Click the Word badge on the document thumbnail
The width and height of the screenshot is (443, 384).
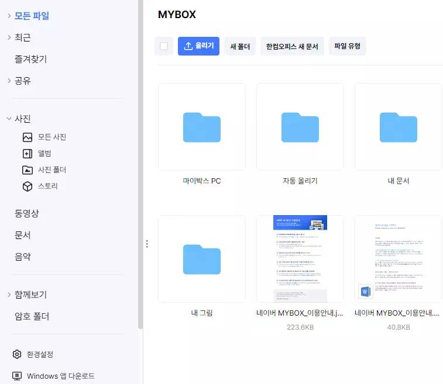366,292
